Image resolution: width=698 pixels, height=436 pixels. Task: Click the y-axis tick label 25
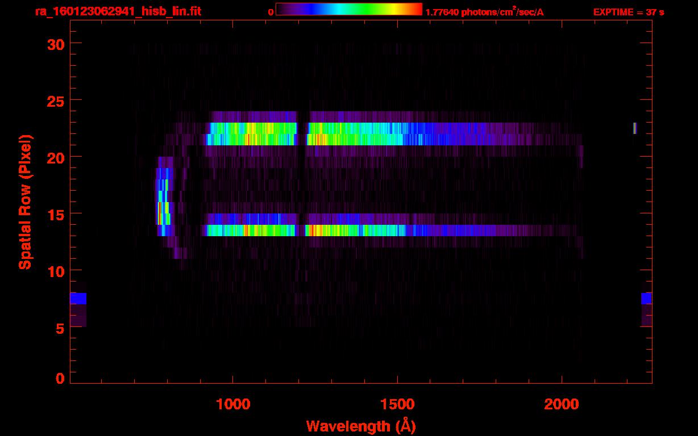point(56,100)
